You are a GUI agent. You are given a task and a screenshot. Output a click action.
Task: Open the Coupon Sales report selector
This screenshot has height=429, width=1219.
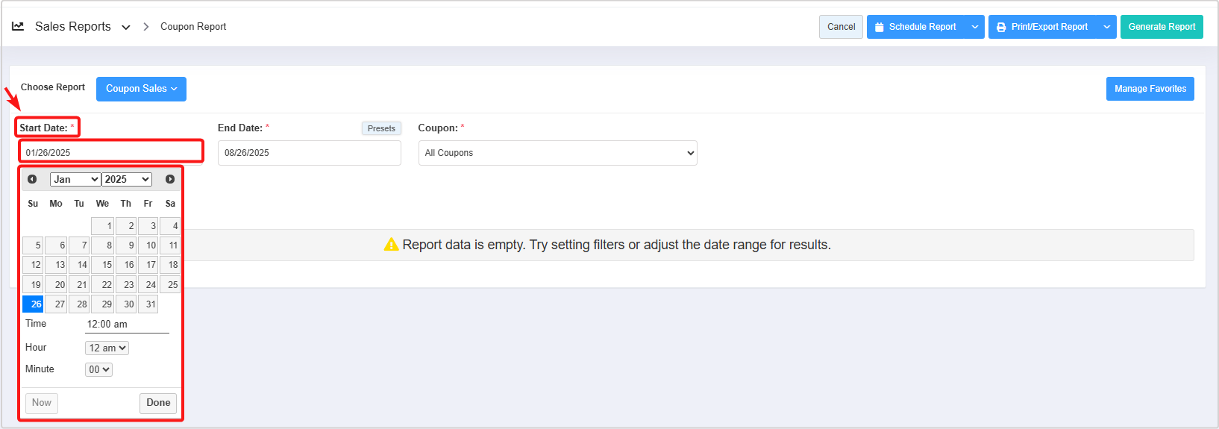point(141,89)
